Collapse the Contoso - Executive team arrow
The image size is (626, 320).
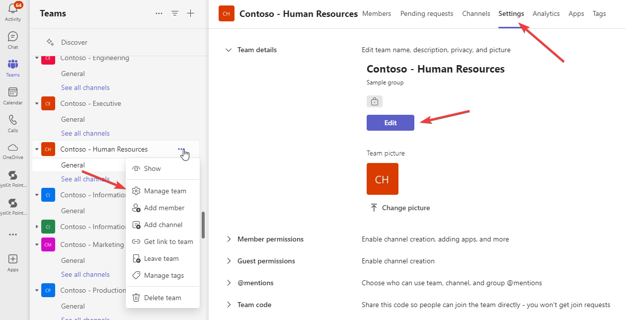click(x=37, y=103)
